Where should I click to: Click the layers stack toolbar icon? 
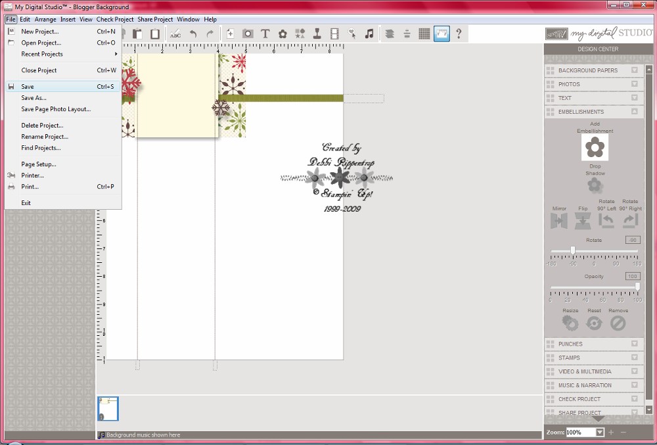(x=390, y=34)
